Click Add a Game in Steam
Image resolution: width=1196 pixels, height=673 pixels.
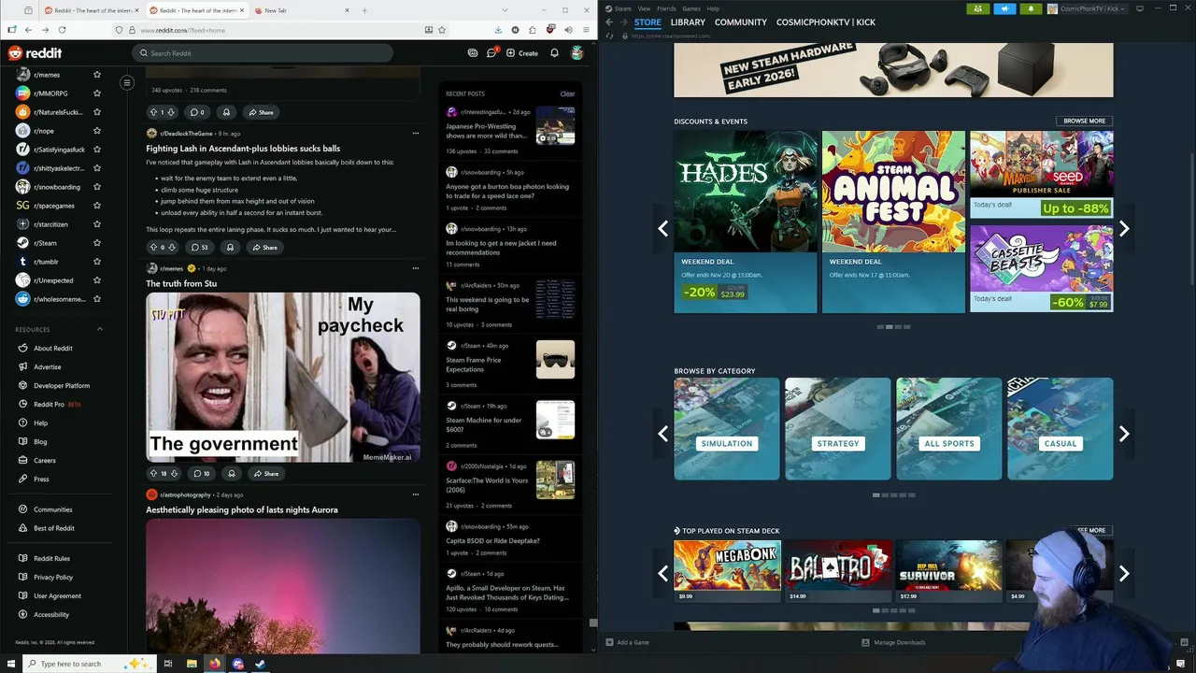(x=627, y=642)
